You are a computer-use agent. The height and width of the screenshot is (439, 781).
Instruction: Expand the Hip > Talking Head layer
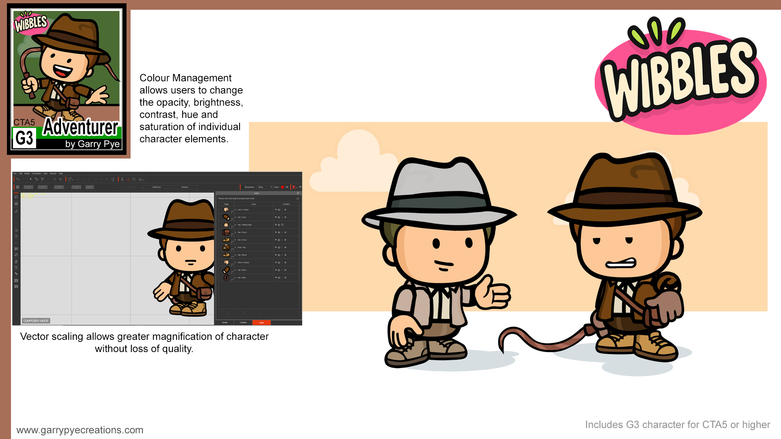tap(236, 225)
